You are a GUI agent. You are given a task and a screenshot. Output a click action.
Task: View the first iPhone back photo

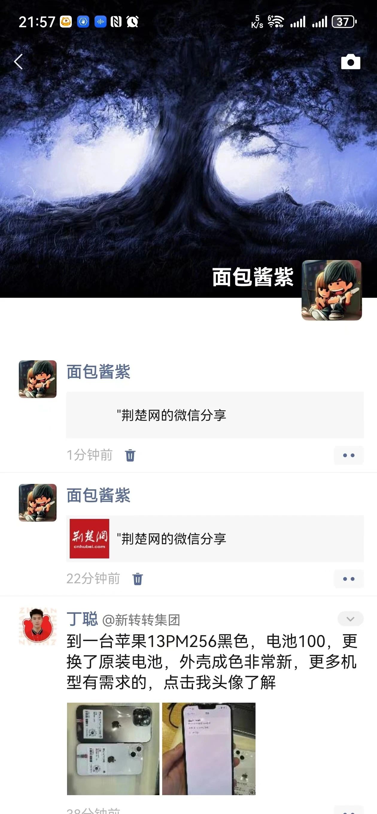pyautogui.click(x=113, y=748)
